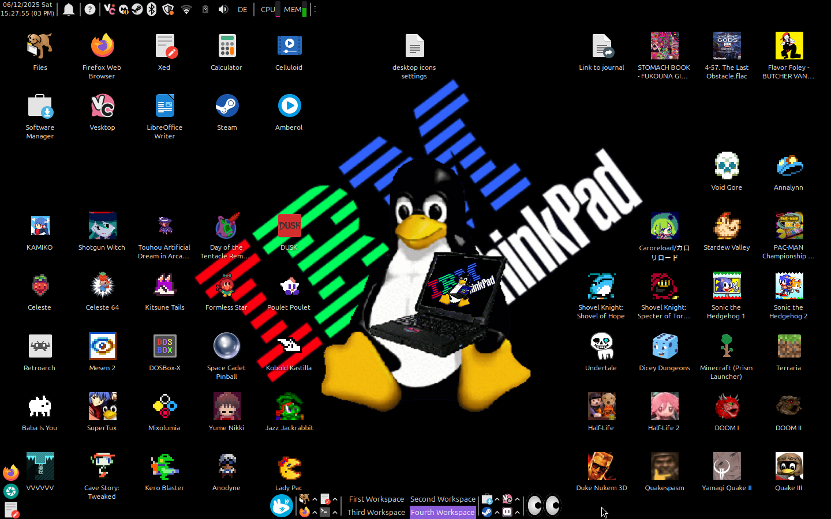831x519 pixels.
Task: Open the Link to journal shortcut
Action: tap(601, 46)
